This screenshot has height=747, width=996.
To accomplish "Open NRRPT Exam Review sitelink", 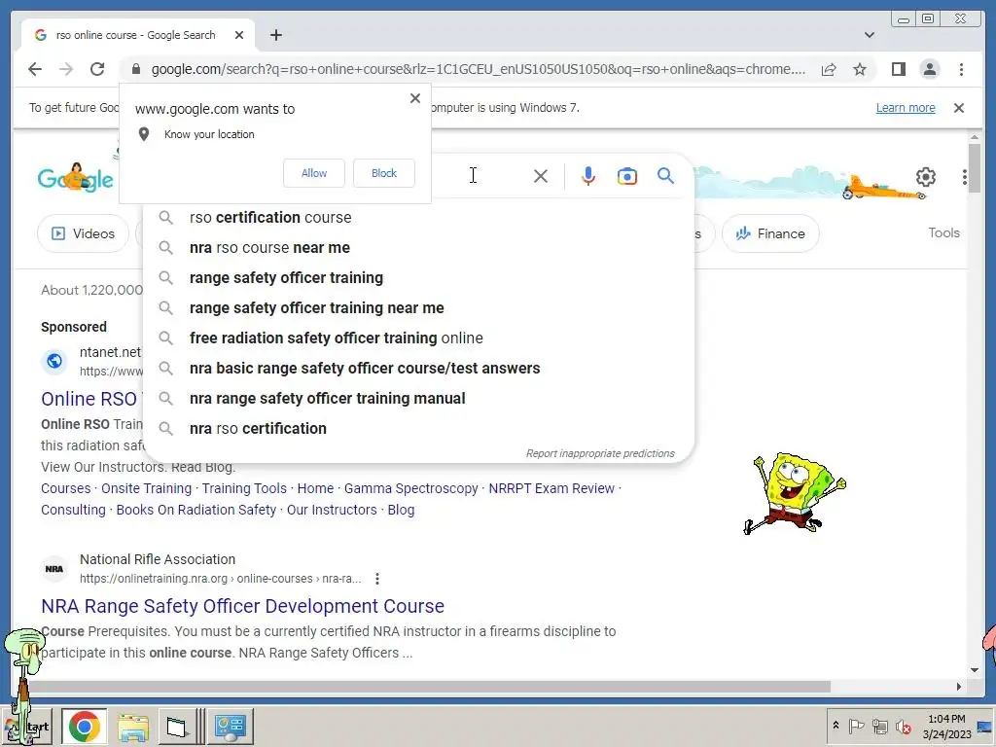I will coord(551,488).
